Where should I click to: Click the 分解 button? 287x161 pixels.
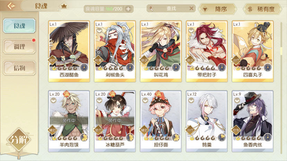(x=19, y=140)
